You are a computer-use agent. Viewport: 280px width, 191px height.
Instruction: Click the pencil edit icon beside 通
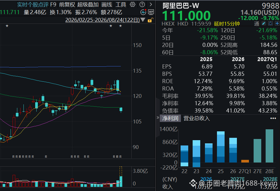click(264, 24)
